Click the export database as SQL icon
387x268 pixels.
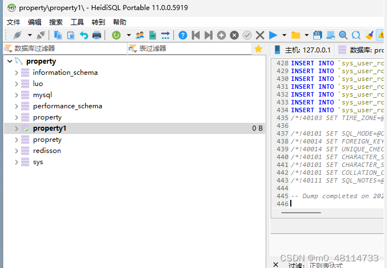[166, 35]
